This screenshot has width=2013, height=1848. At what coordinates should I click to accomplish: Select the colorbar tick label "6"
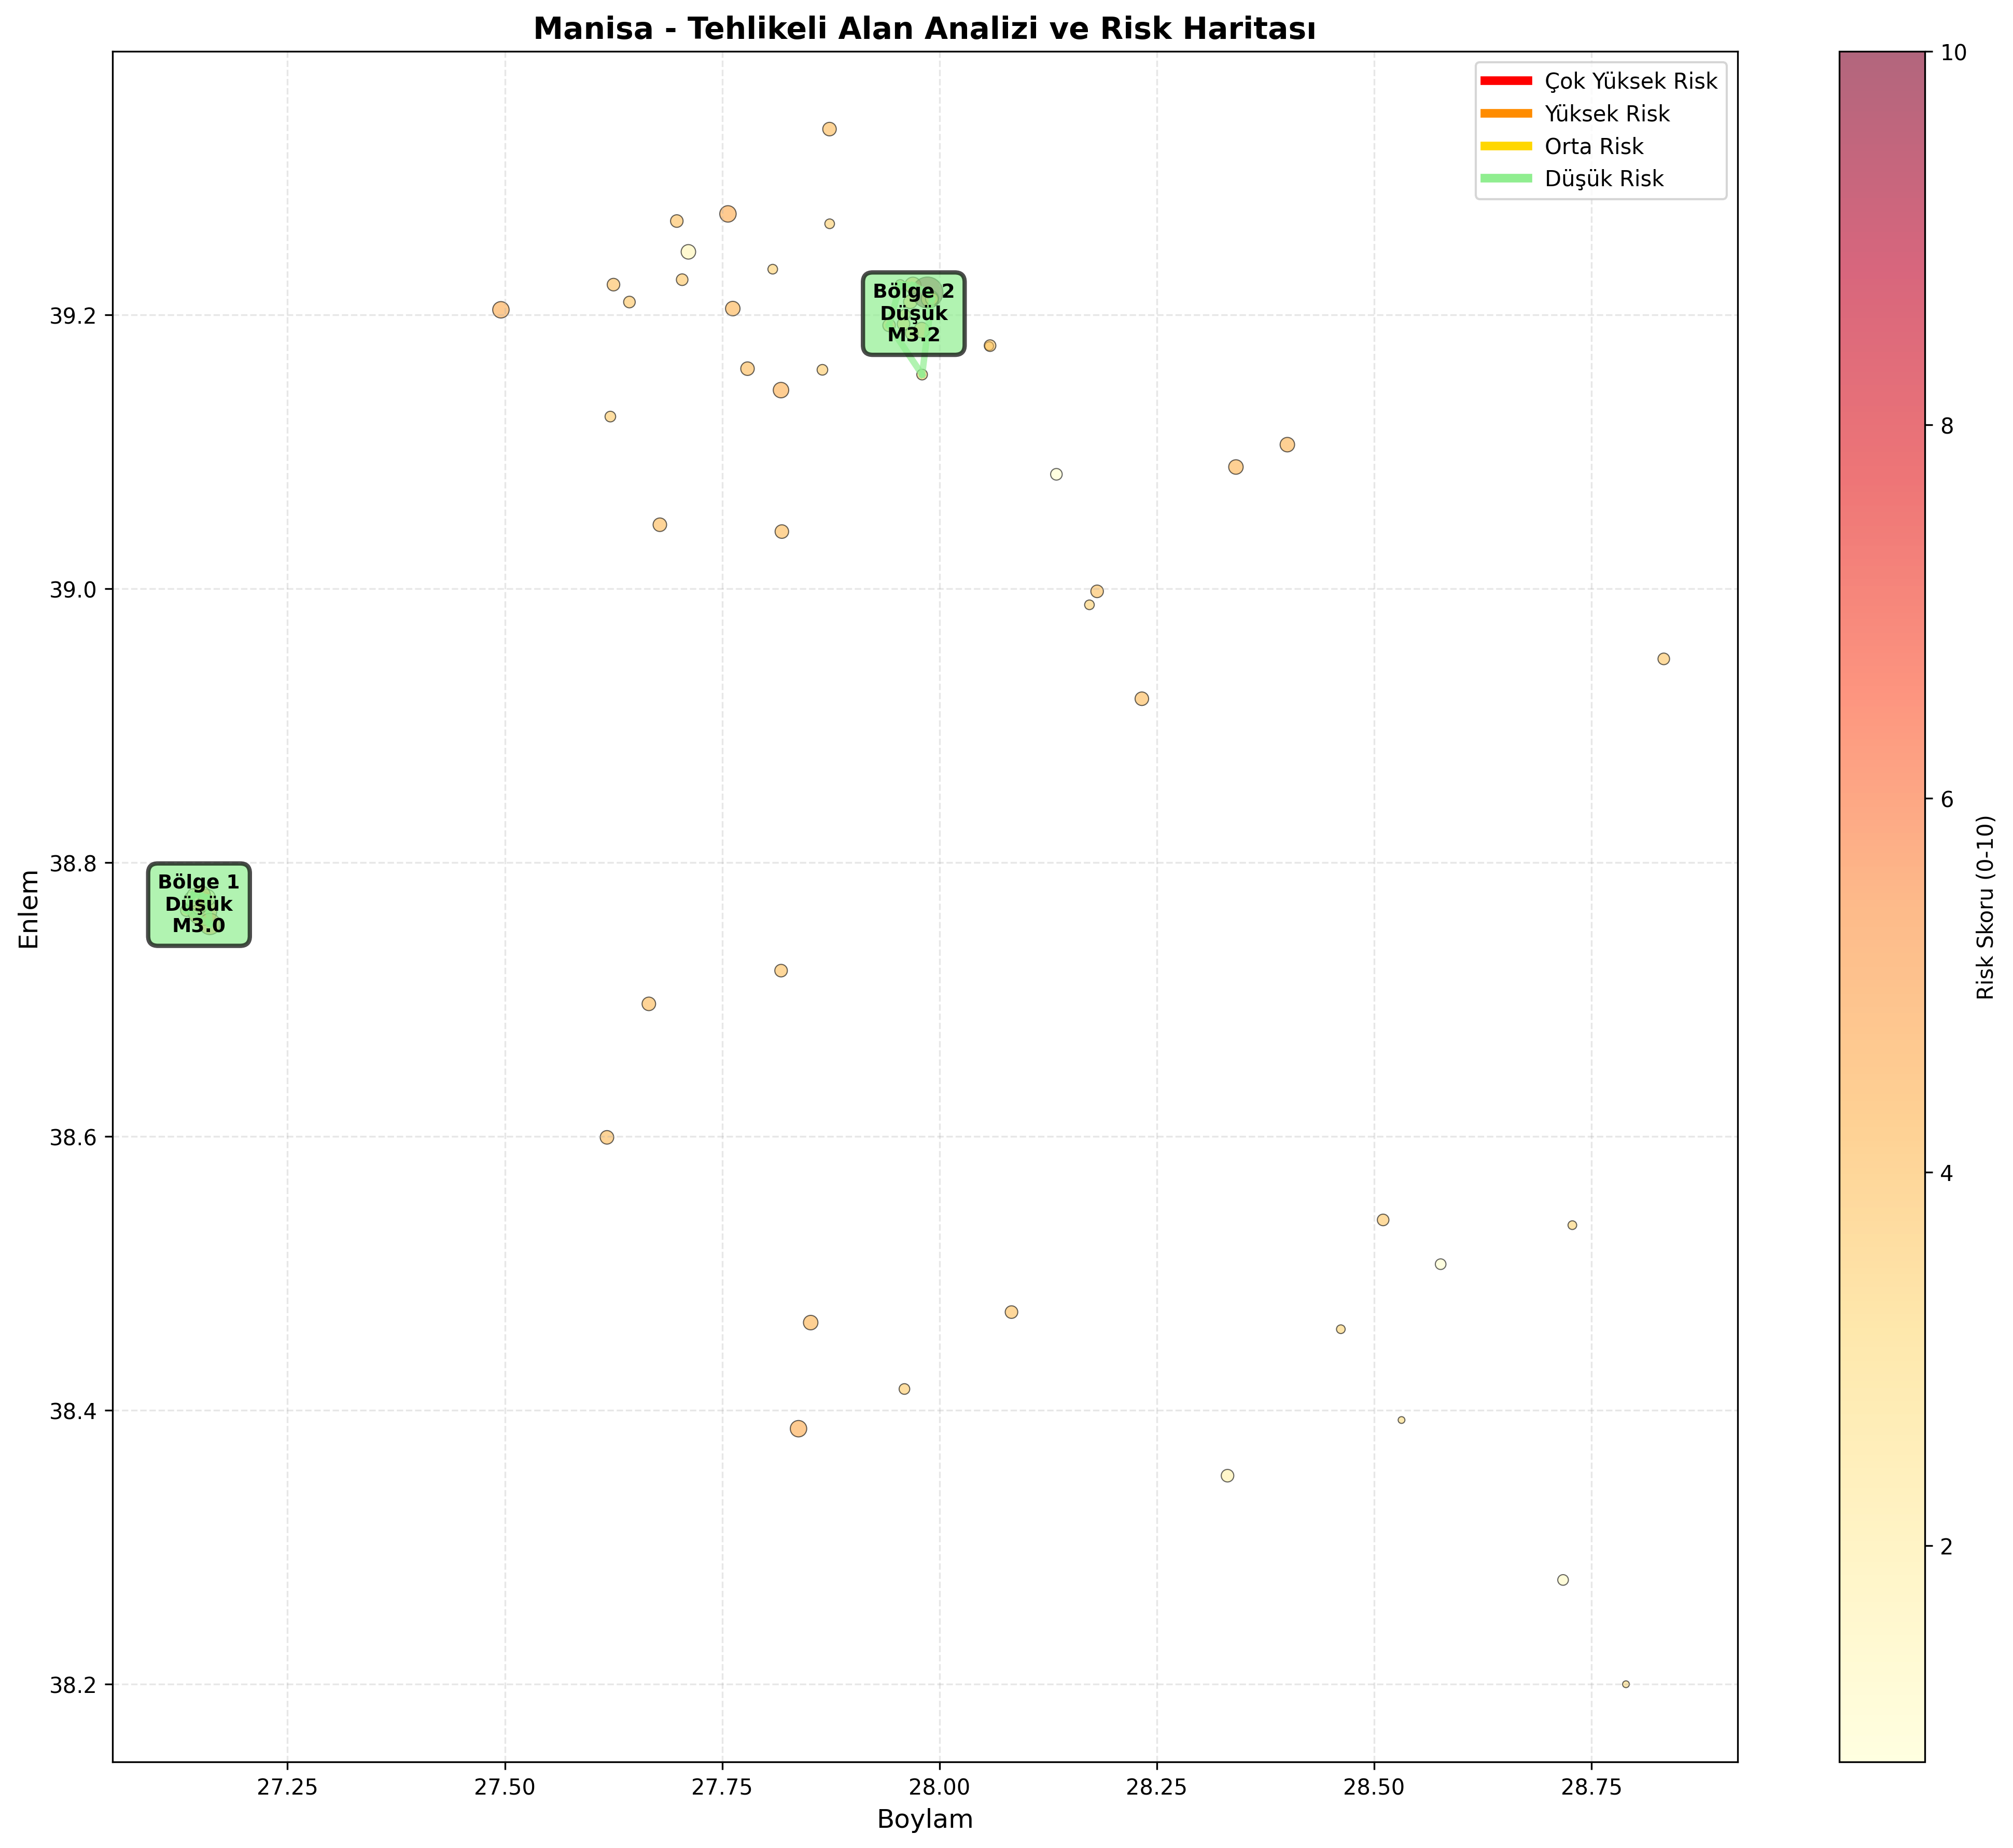point(1947,800)
